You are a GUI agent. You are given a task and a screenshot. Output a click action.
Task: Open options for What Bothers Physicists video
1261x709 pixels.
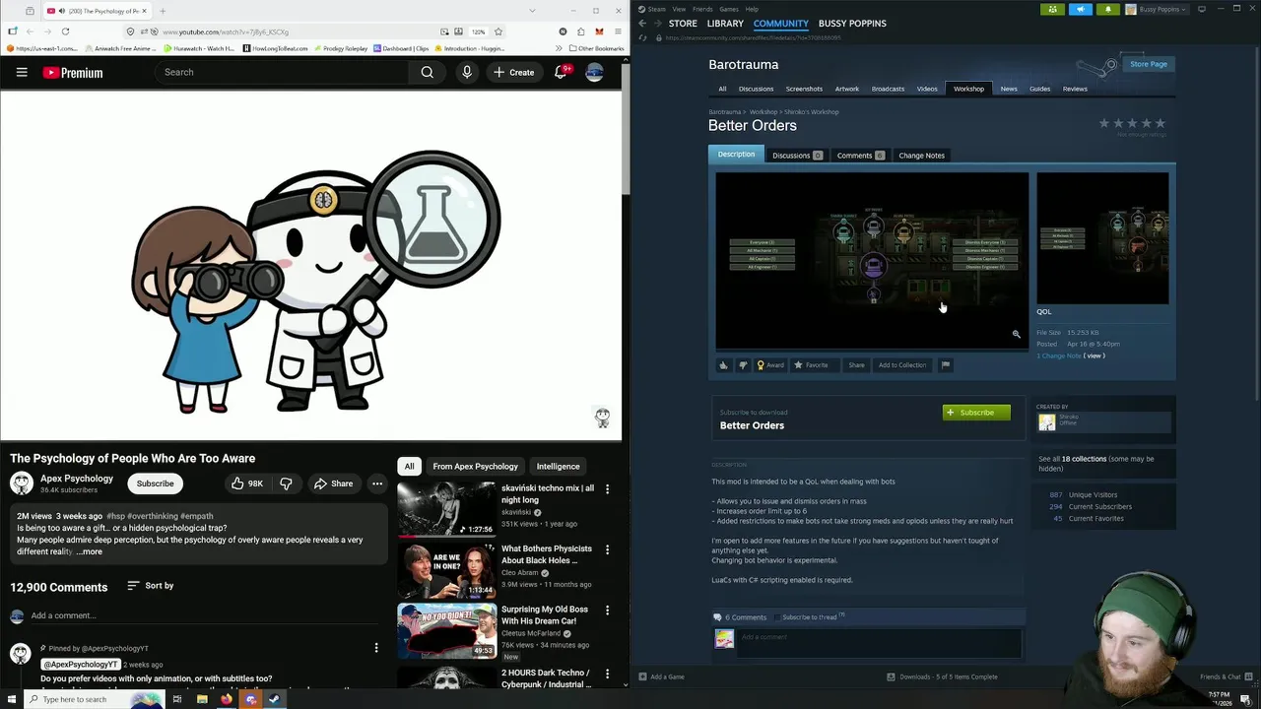click(x=607, y=549)
